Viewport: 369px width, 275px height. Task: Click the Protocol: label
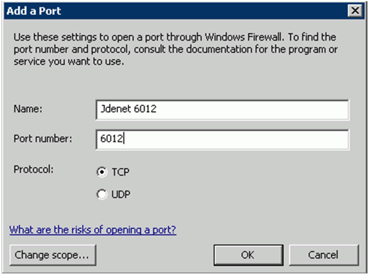tap(34, 169)
